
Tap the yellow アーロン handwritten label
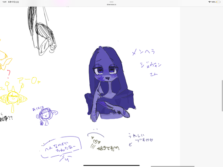(x=29, y=80)
